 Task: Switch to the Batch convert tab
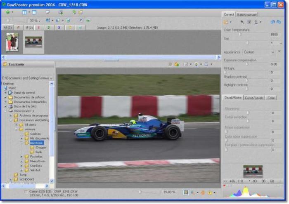point(247,15)
